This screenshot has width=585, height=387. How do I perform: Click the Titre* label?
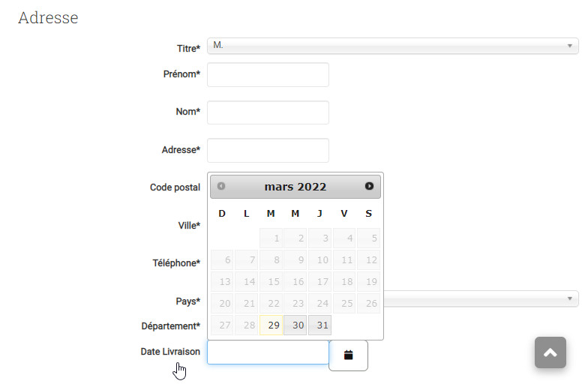pyautogui.click(x=188, y=49)
